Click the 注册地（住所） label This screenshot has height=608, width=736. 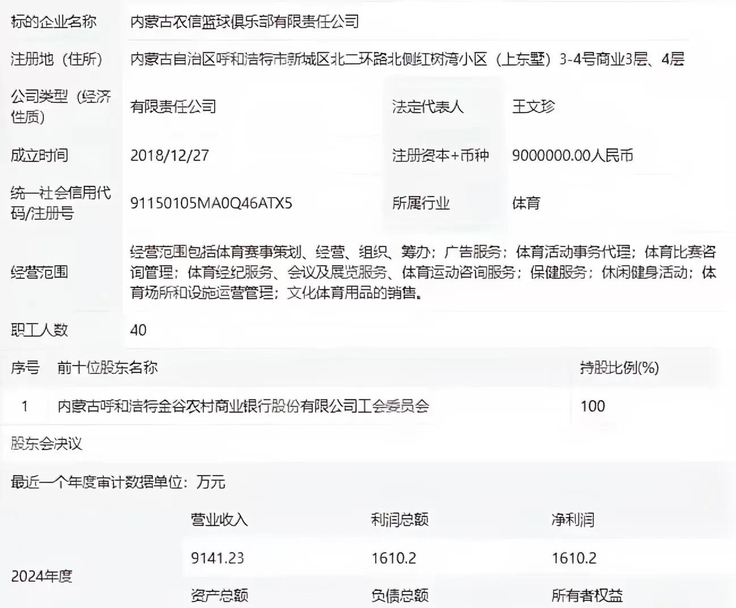tap(57, 59)
